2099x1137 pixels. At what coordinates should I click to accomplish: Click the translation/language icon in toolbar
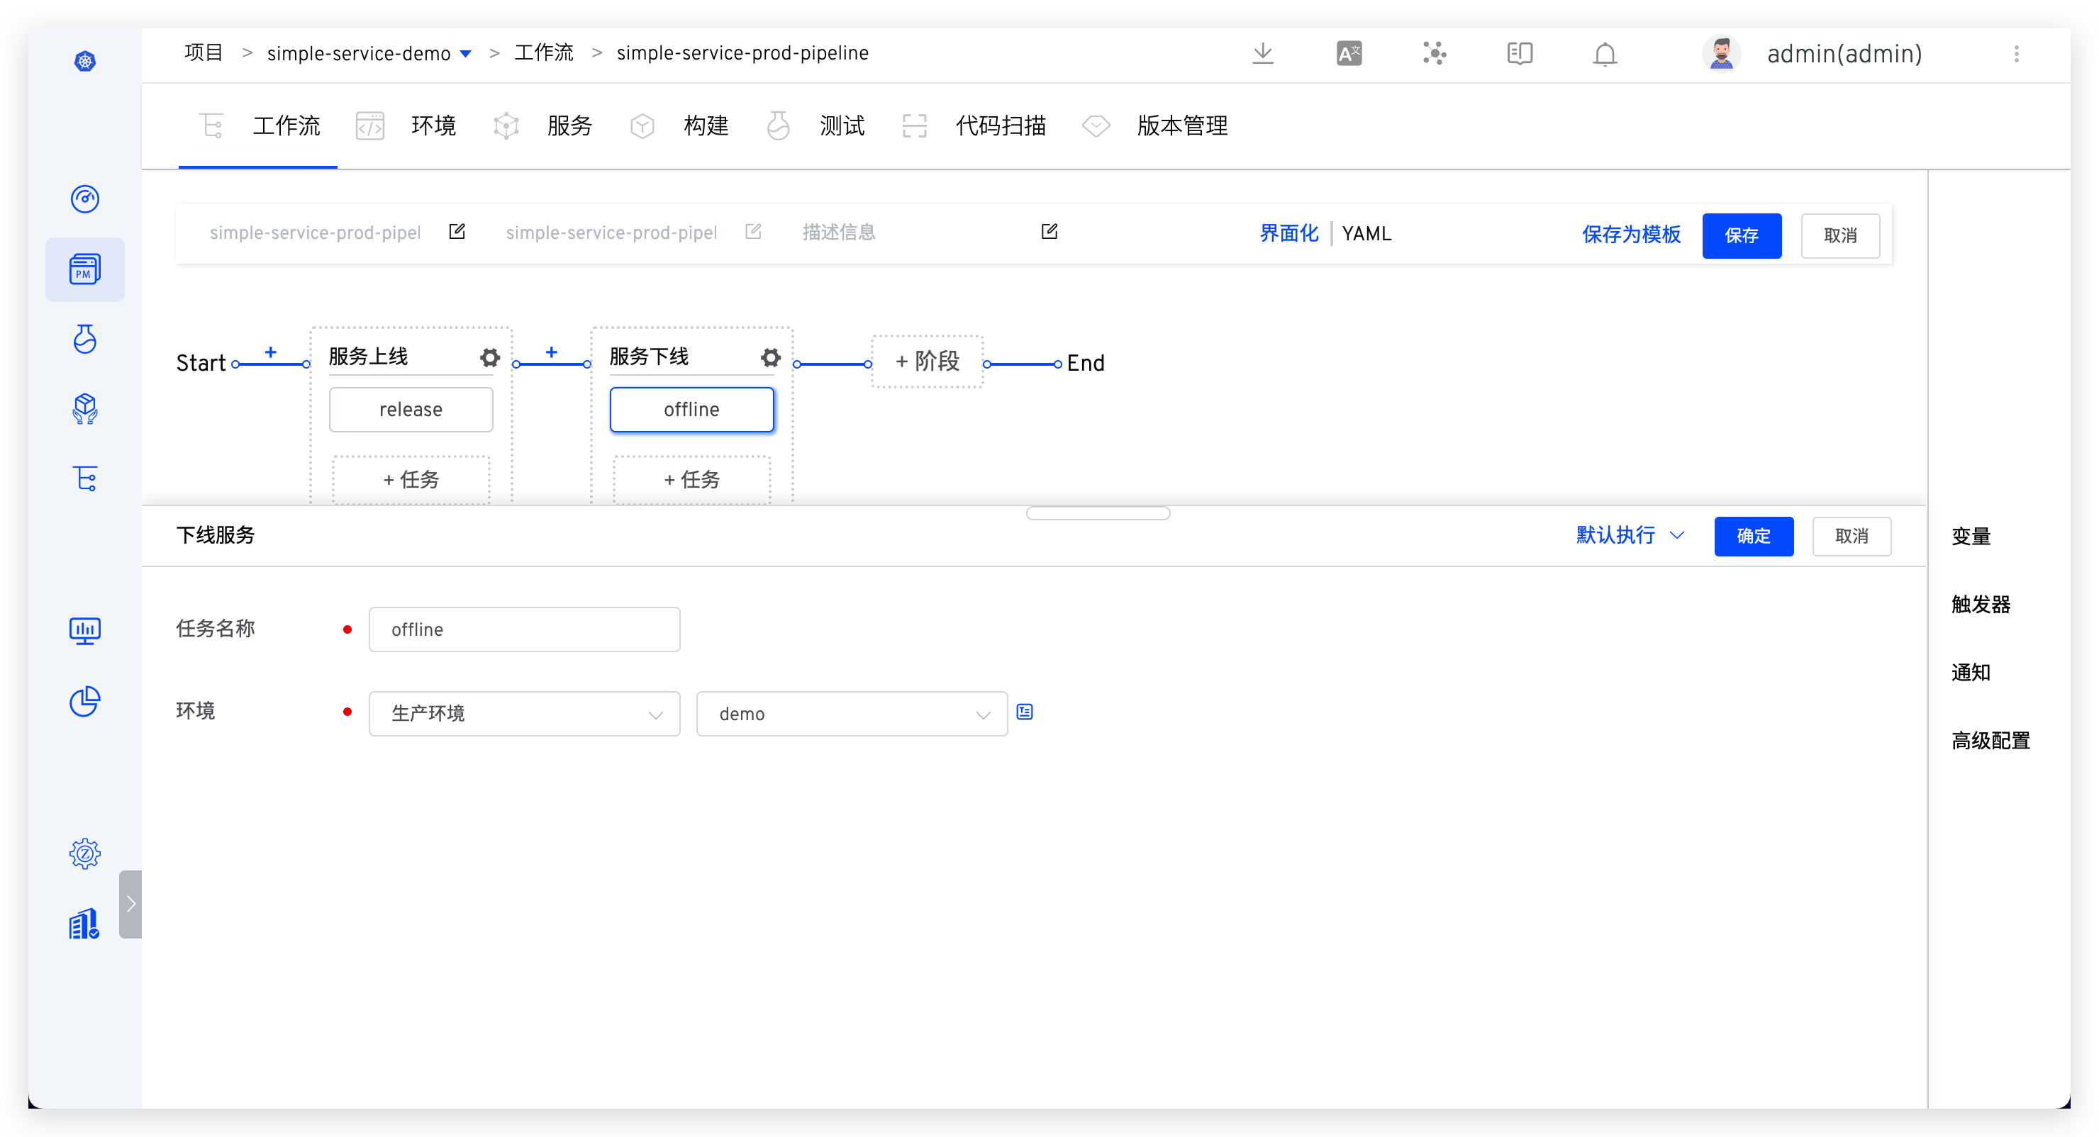pos(1350,53)
